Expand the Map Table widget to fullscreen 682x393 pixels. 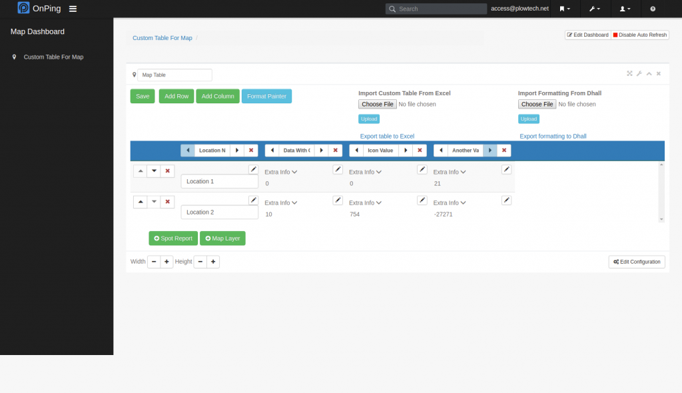click(629, 73)
